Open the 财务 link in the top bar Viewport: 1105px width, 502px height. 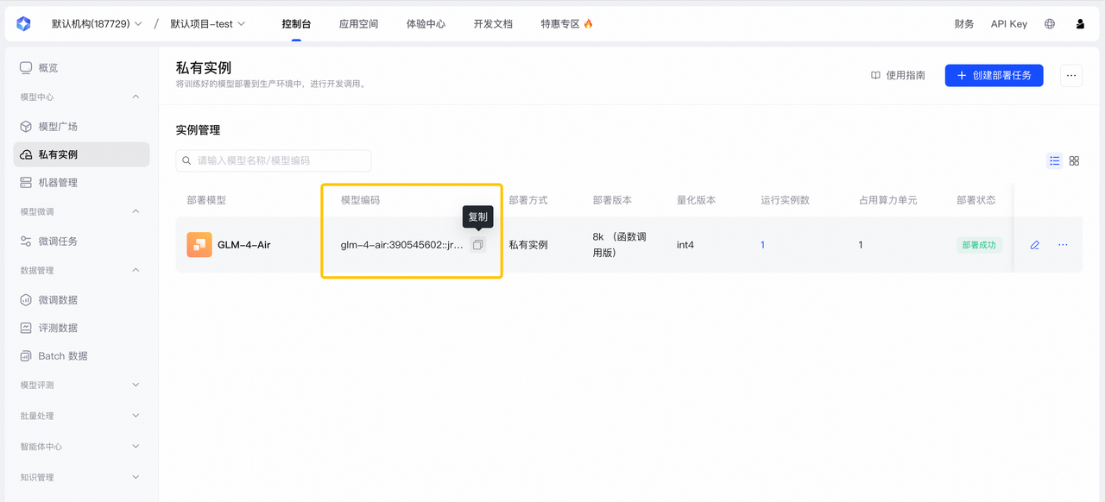(964, 24)
